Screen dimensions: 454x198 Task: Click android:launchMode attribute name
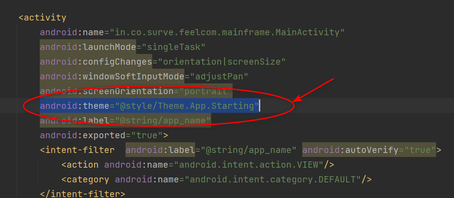click(88, 47)
